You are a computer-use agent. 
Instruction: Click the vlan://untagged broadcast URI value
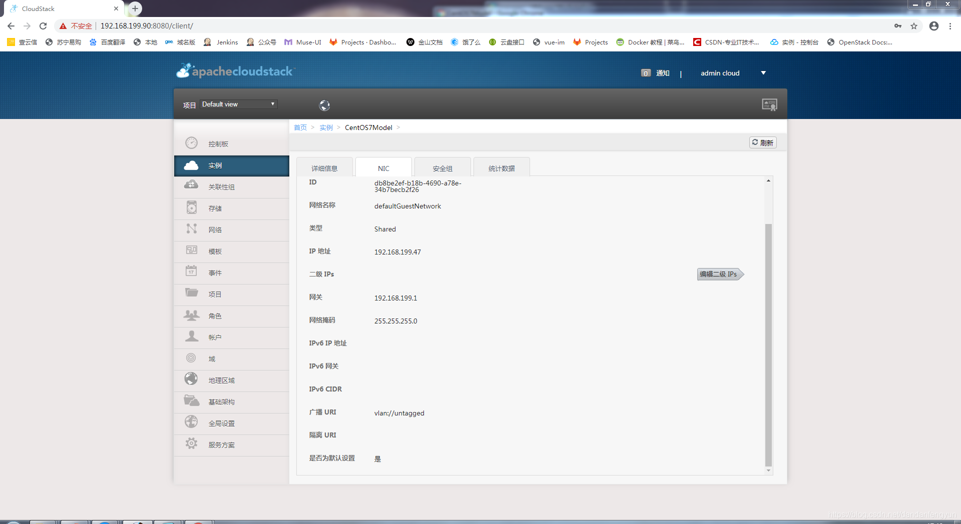coord(399,413)
